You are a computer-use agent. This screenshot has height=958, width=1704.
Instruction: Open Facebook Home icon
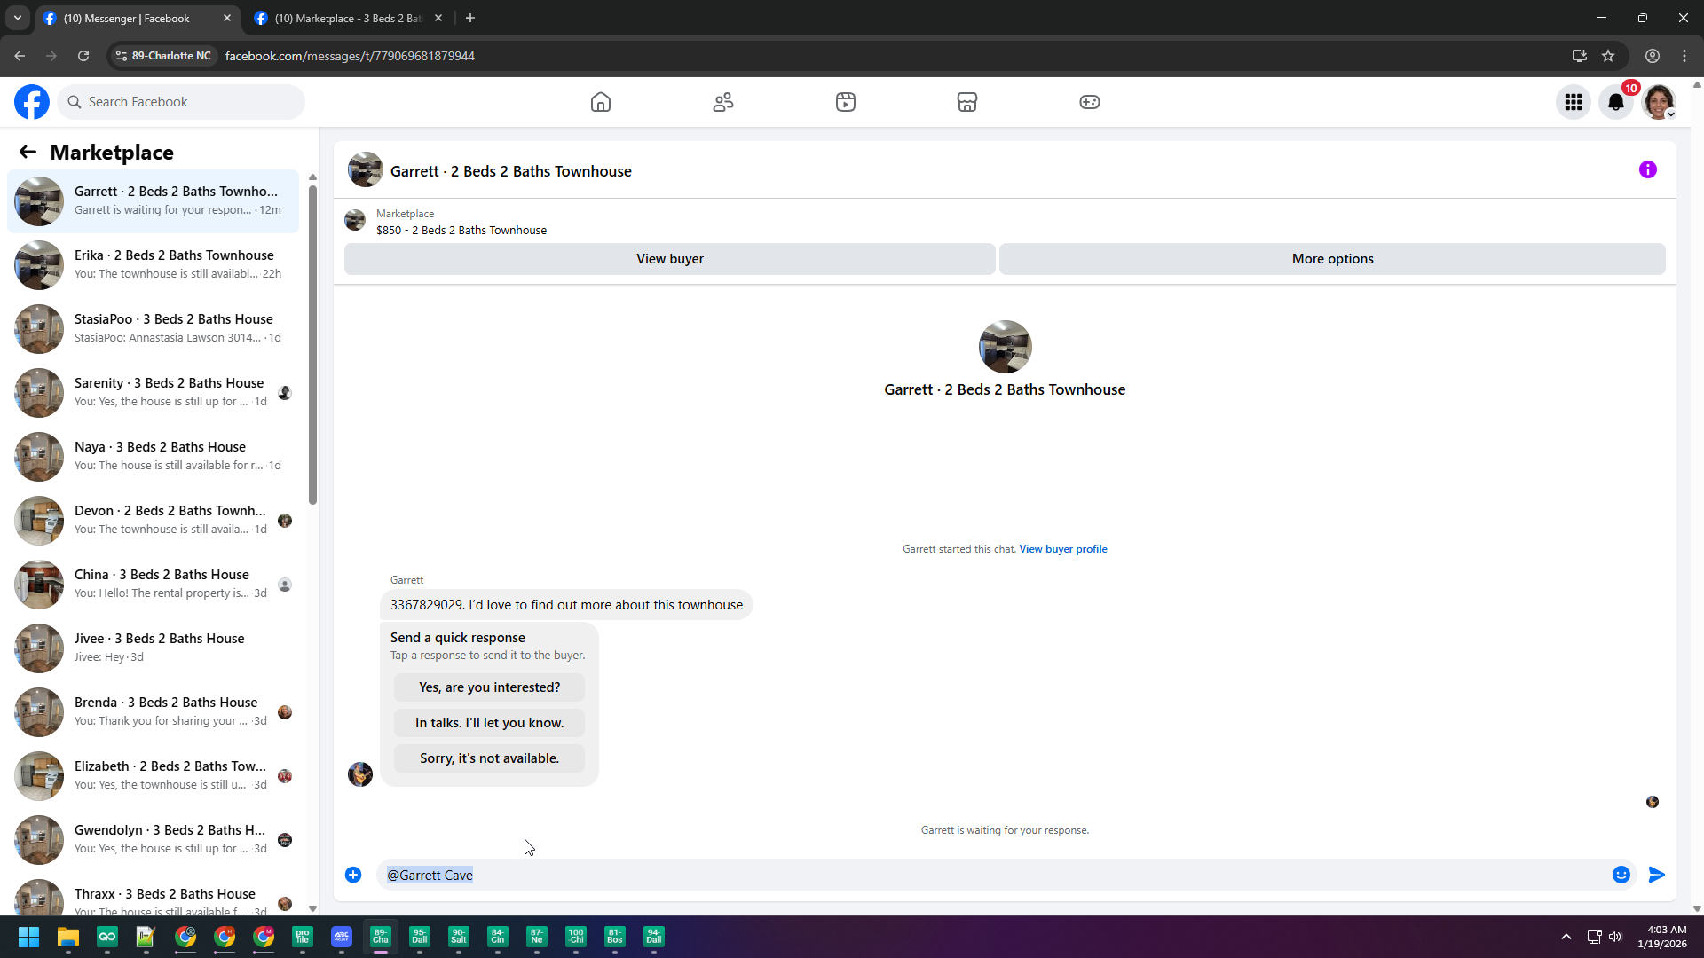[601, 102]
